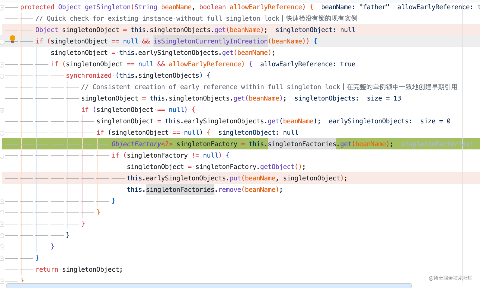The image size is (480, 288).
Task: Click the return keyword
Action: coord(47,270)
